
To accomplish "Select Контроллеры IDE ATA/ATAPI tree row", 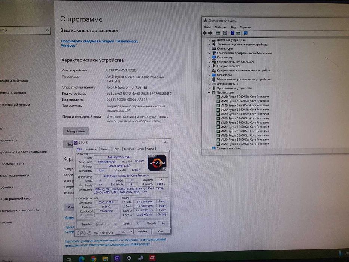I will 235,62.
